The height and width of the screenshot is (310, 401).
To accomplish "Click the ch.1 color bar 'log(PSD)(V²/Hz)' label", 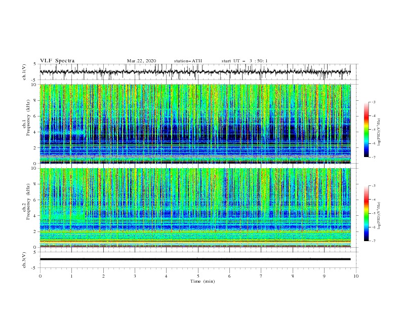I will 379,132.
